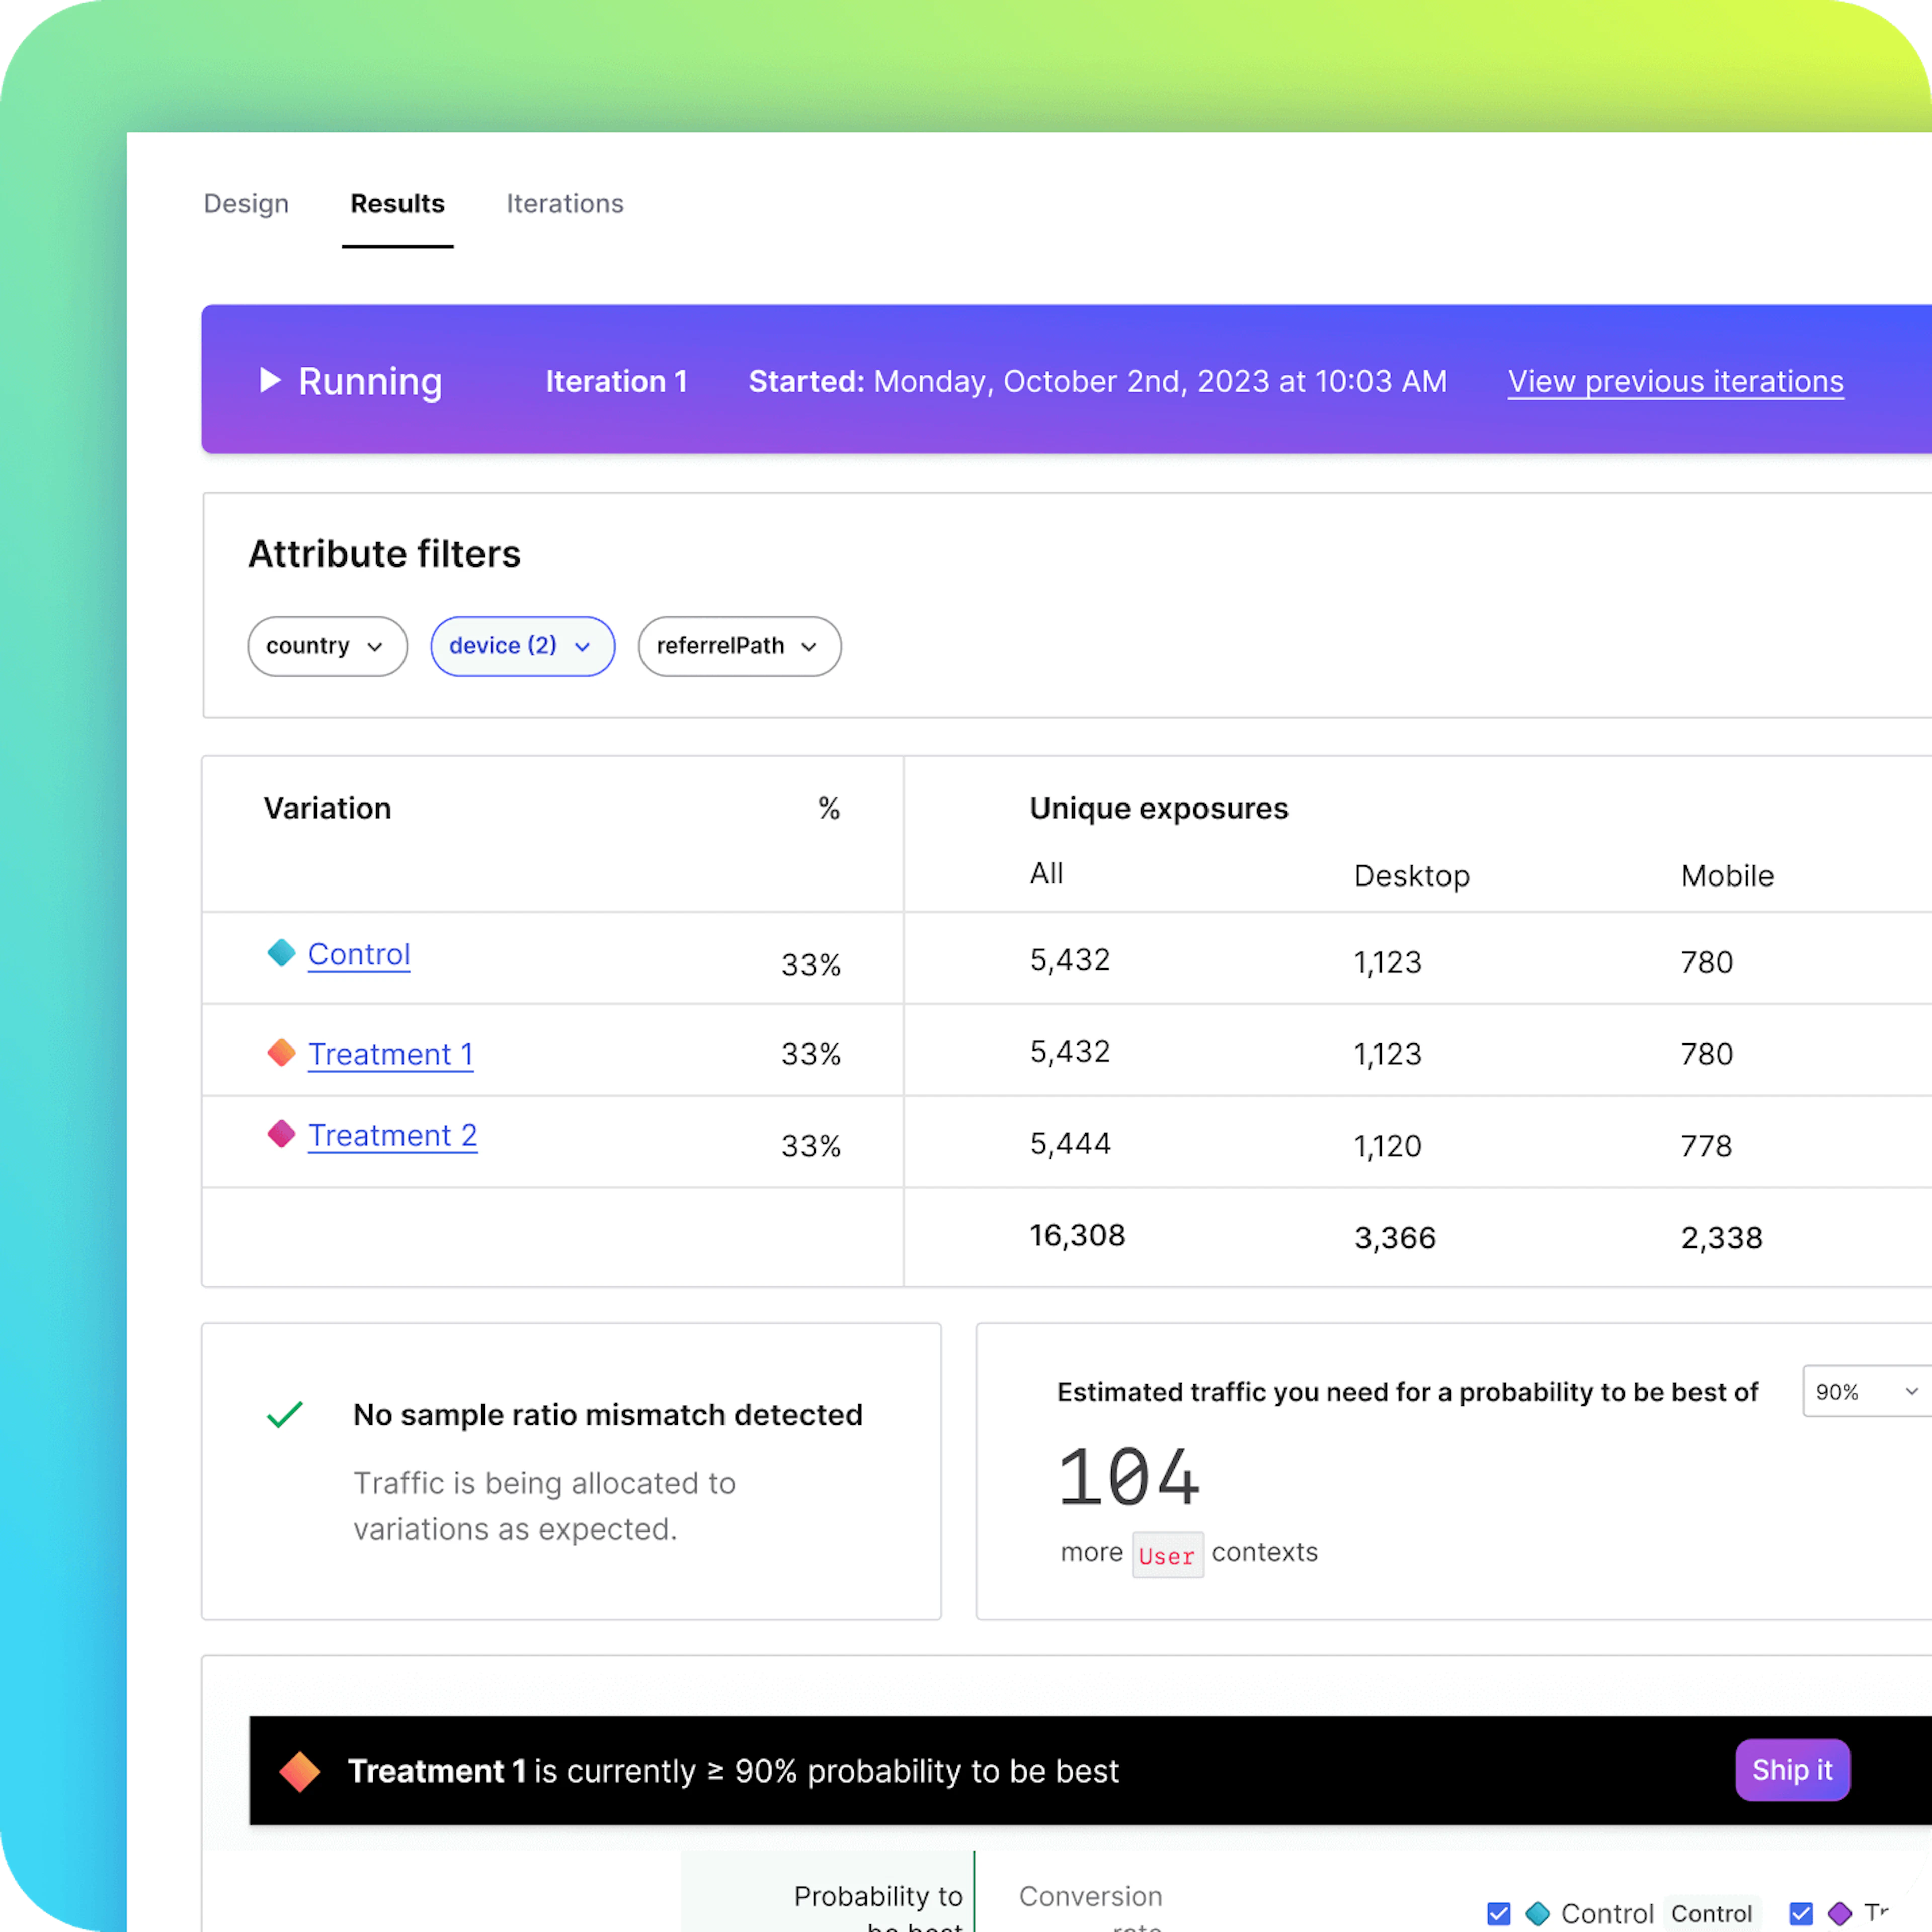Image resolution: width=1932 pixels, height=1932 pixels.
Task: Click the green checkmark sample ratio icon
Action: (285, 1414)
